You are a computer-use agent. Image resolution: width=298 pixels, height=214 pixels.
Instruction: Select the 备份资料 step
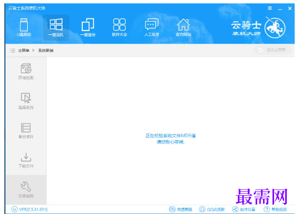click(x=26, y=131)
